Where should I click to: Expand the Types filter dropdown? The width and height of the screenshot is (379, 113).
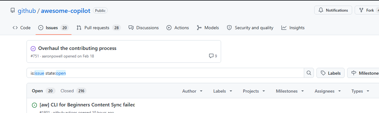click(360, 91)
